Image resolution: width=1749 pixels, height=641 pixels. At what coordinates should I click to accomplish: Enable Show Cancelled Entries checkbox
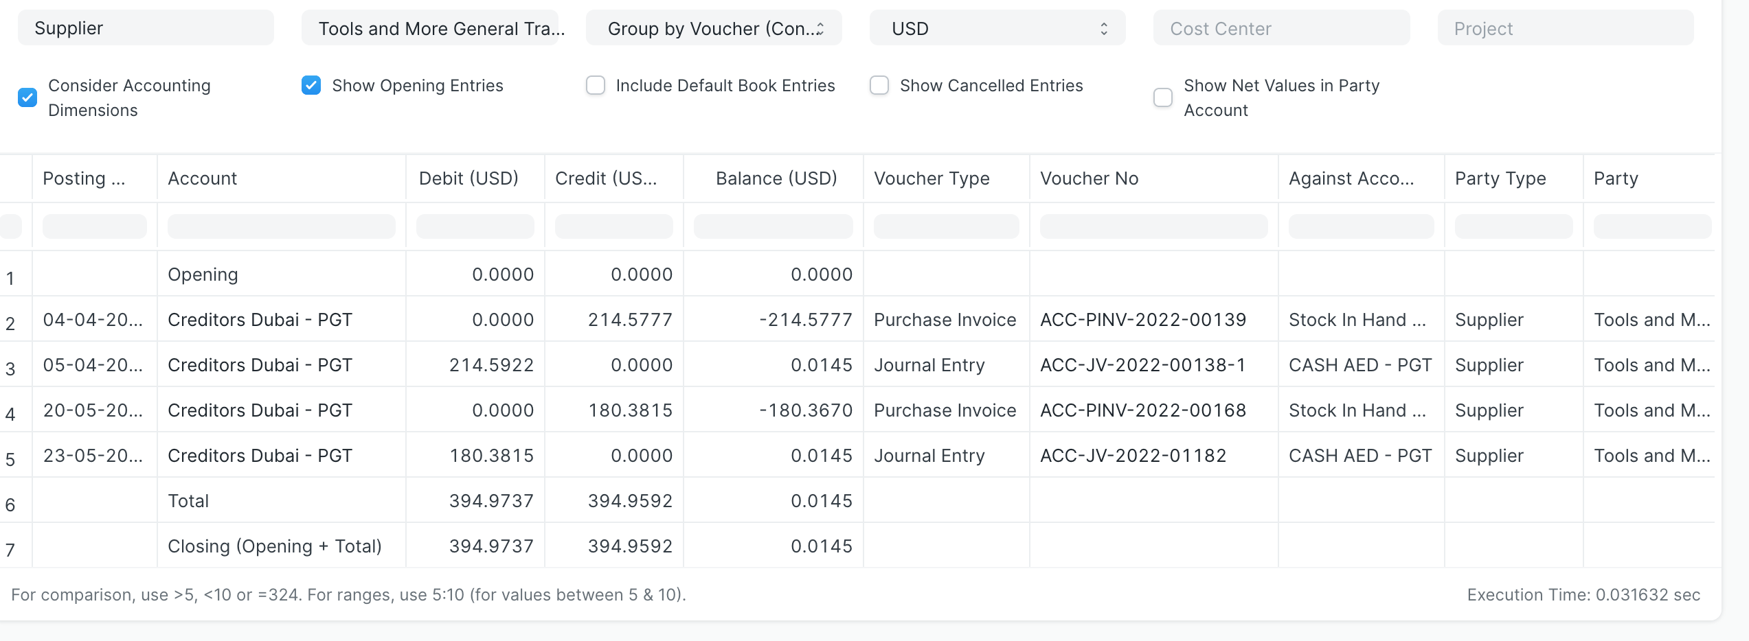(879, 85)
